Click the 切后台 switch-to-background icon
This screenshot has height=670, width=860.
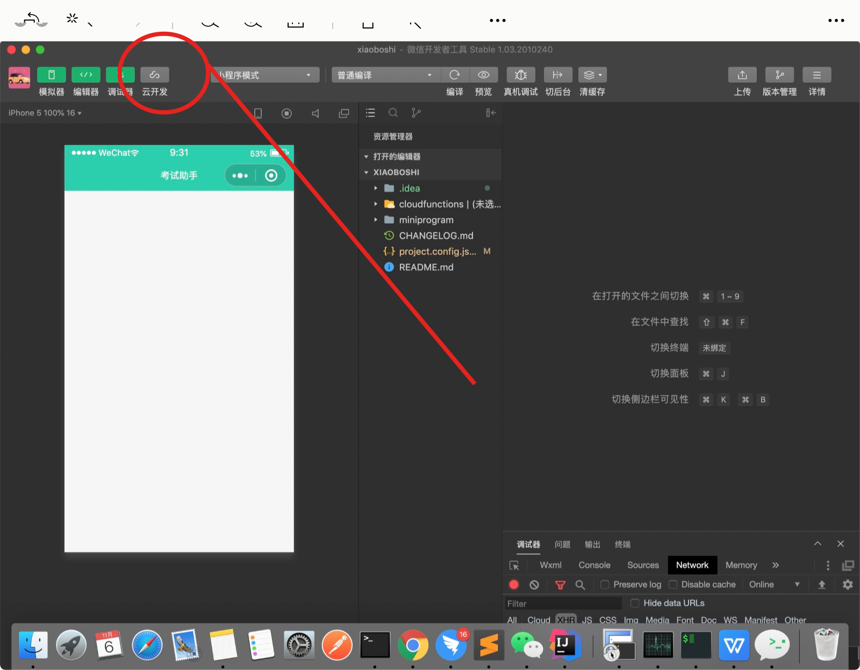click(x=558, y=75)
